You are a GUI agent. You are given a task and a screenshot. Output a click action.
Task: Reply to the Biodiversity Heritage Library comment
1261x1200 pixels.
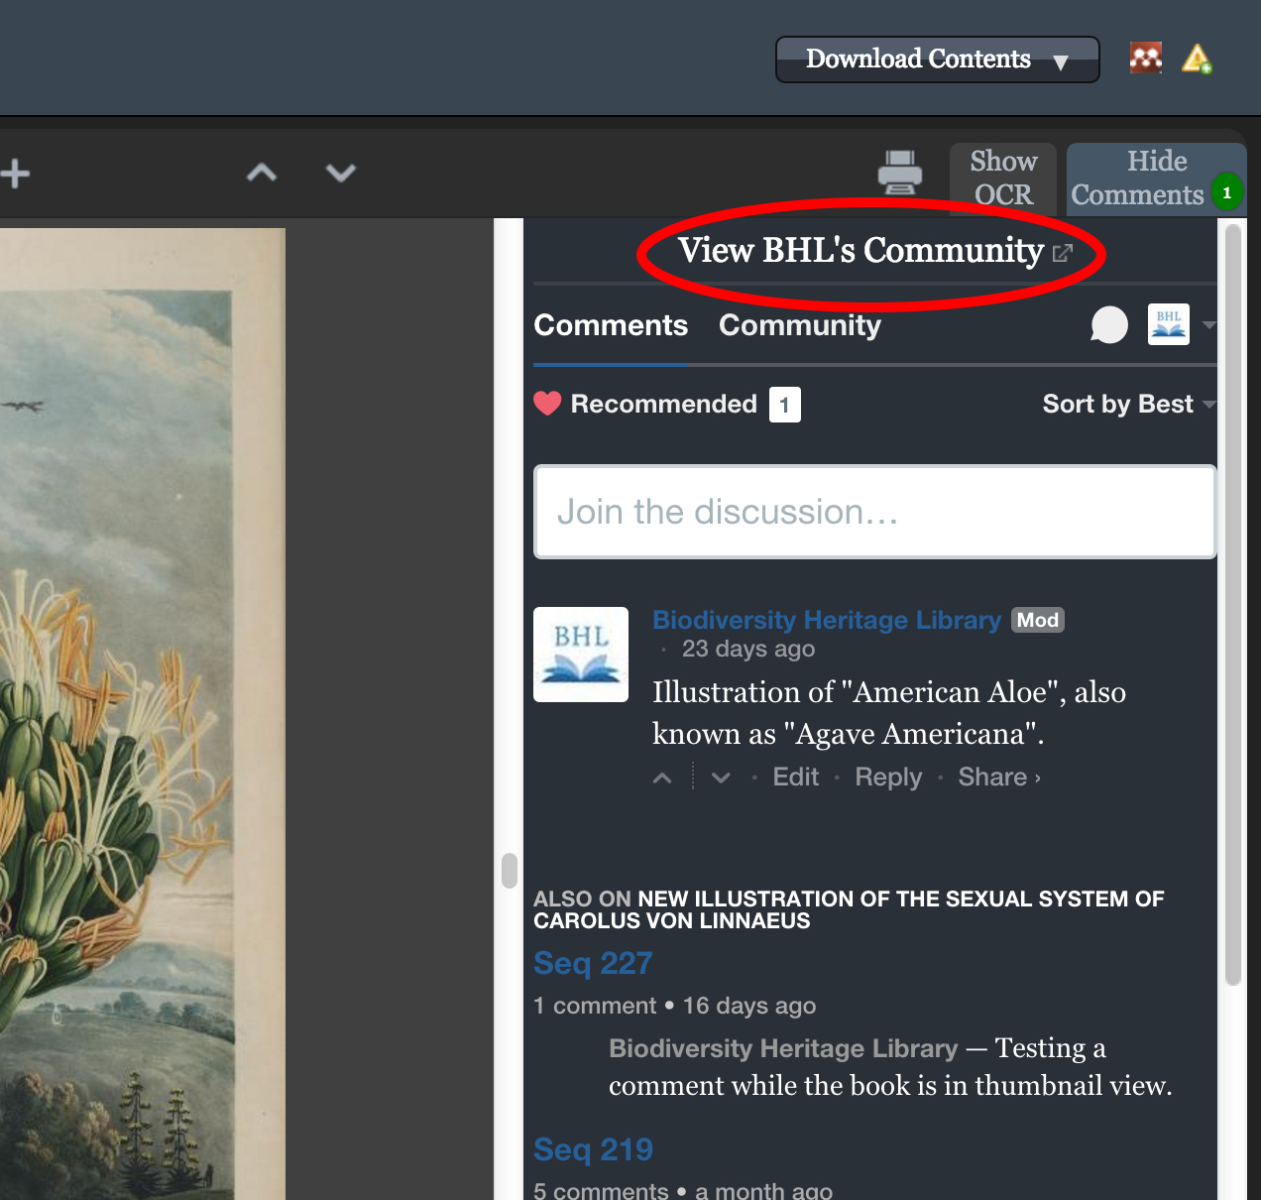888,778
